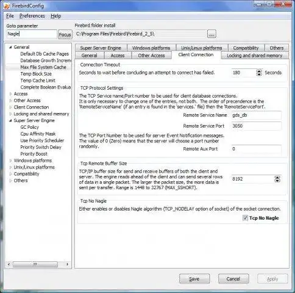Viewport: 295px width, 293px height.
Task: Click the FirebirdConfig app icon in title bar
Action: (x=7, y=5)
